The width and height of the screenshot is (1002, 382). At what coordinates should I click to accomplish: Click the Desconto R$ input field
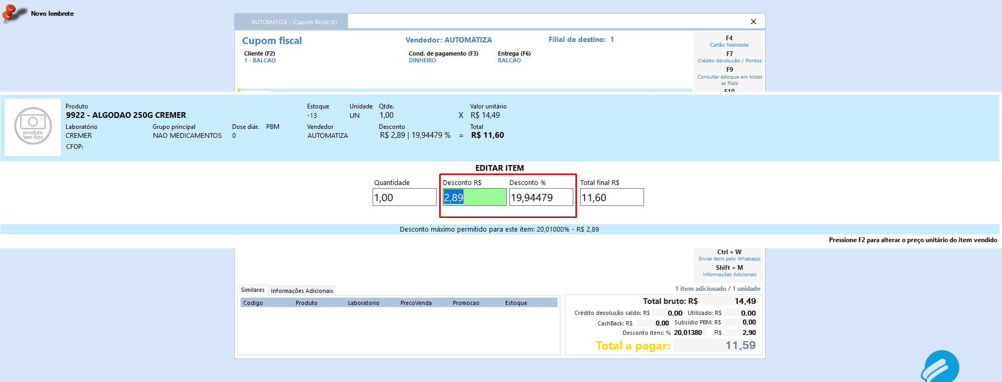click(x=474, y=198)
